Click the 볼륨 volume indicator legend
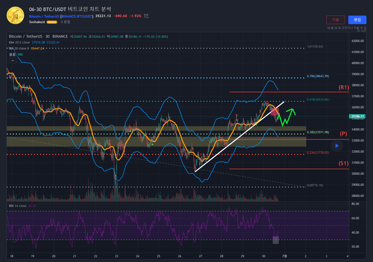The width and height of the screenshot is (373, 262). click(12, 55)
